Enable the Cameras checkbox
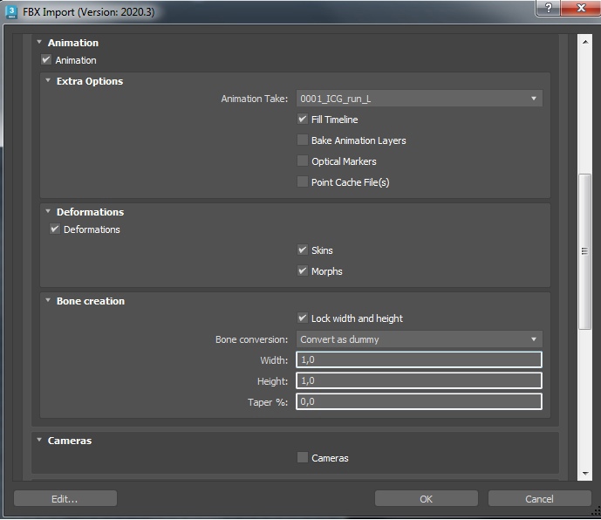601x520 pixels. pyautogui.click(x=303, y=457)
